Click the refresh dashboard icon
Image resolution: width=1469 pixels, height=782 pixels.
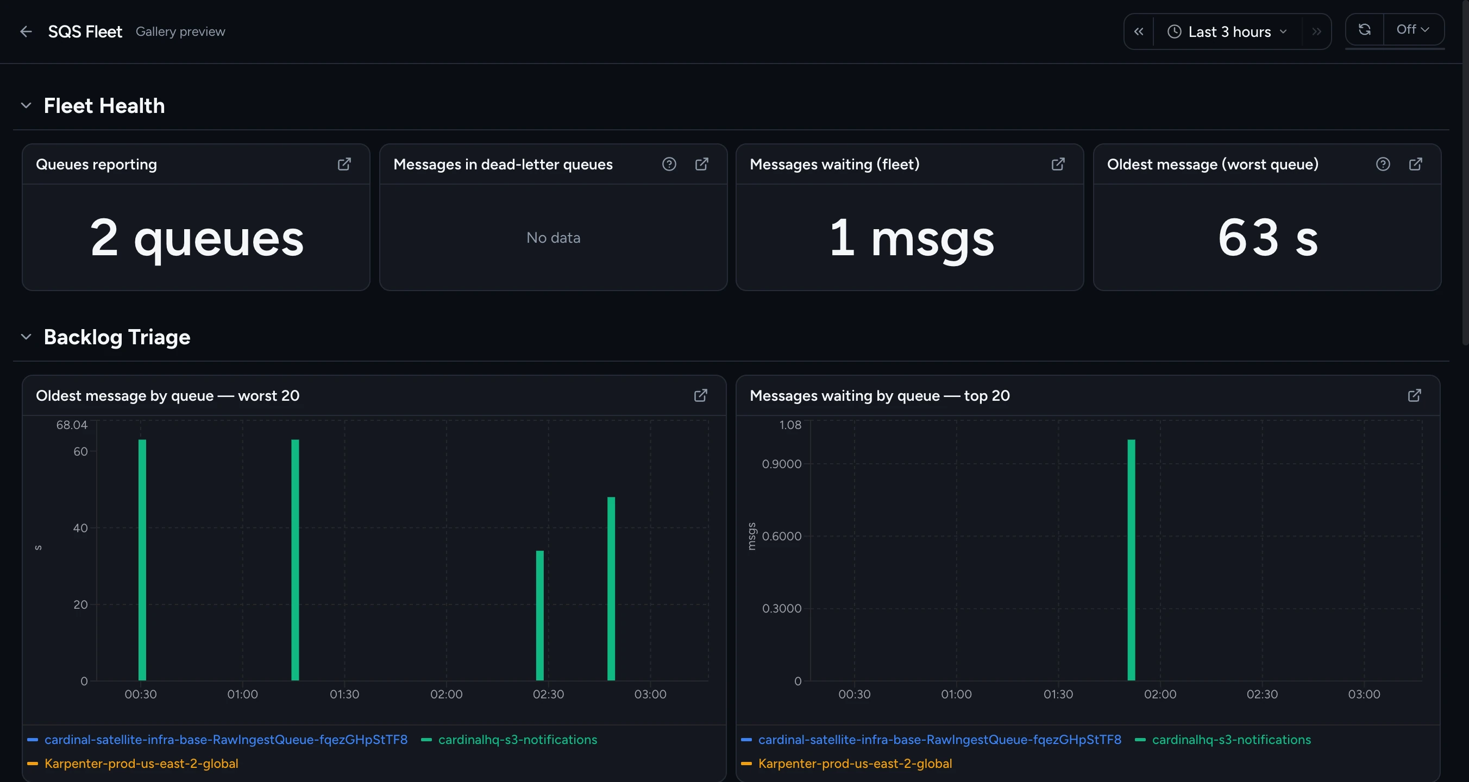(1365, 29)
